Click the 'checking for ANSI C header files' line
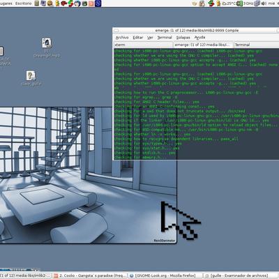279x279 pixels. (x=157, y=102)
